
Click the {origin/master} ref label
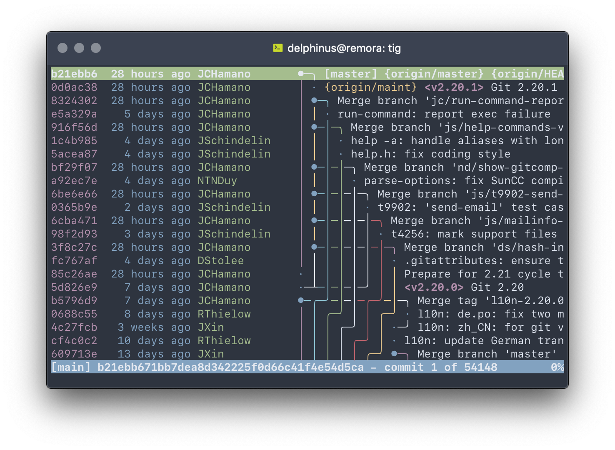click(x=434, y=74)
